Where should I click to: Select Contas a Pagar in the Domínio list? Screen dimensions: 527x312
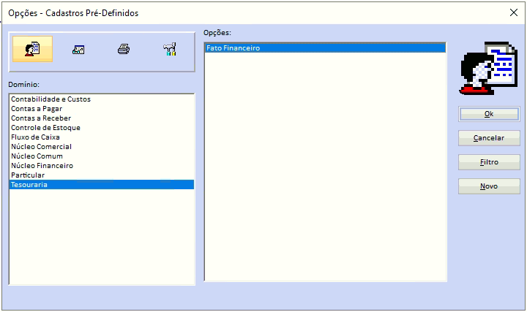point(102,109)
